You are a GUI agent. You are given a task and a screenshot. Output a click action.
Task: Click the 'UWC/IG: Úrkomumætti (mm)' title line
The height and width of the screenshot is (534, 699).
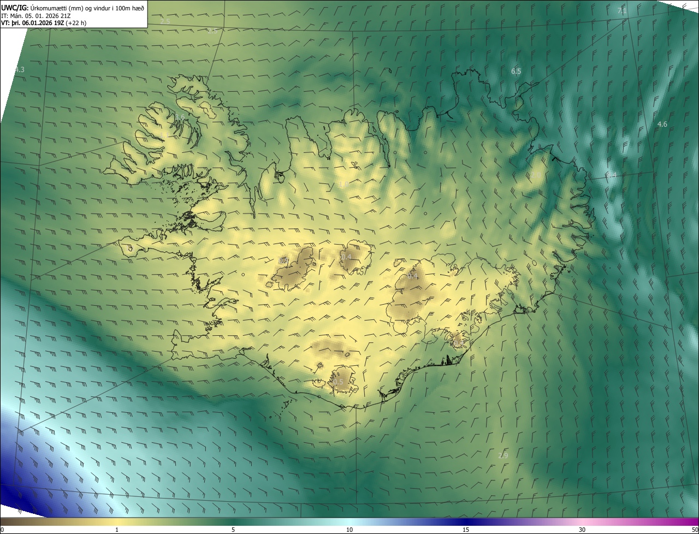point(73,8)
